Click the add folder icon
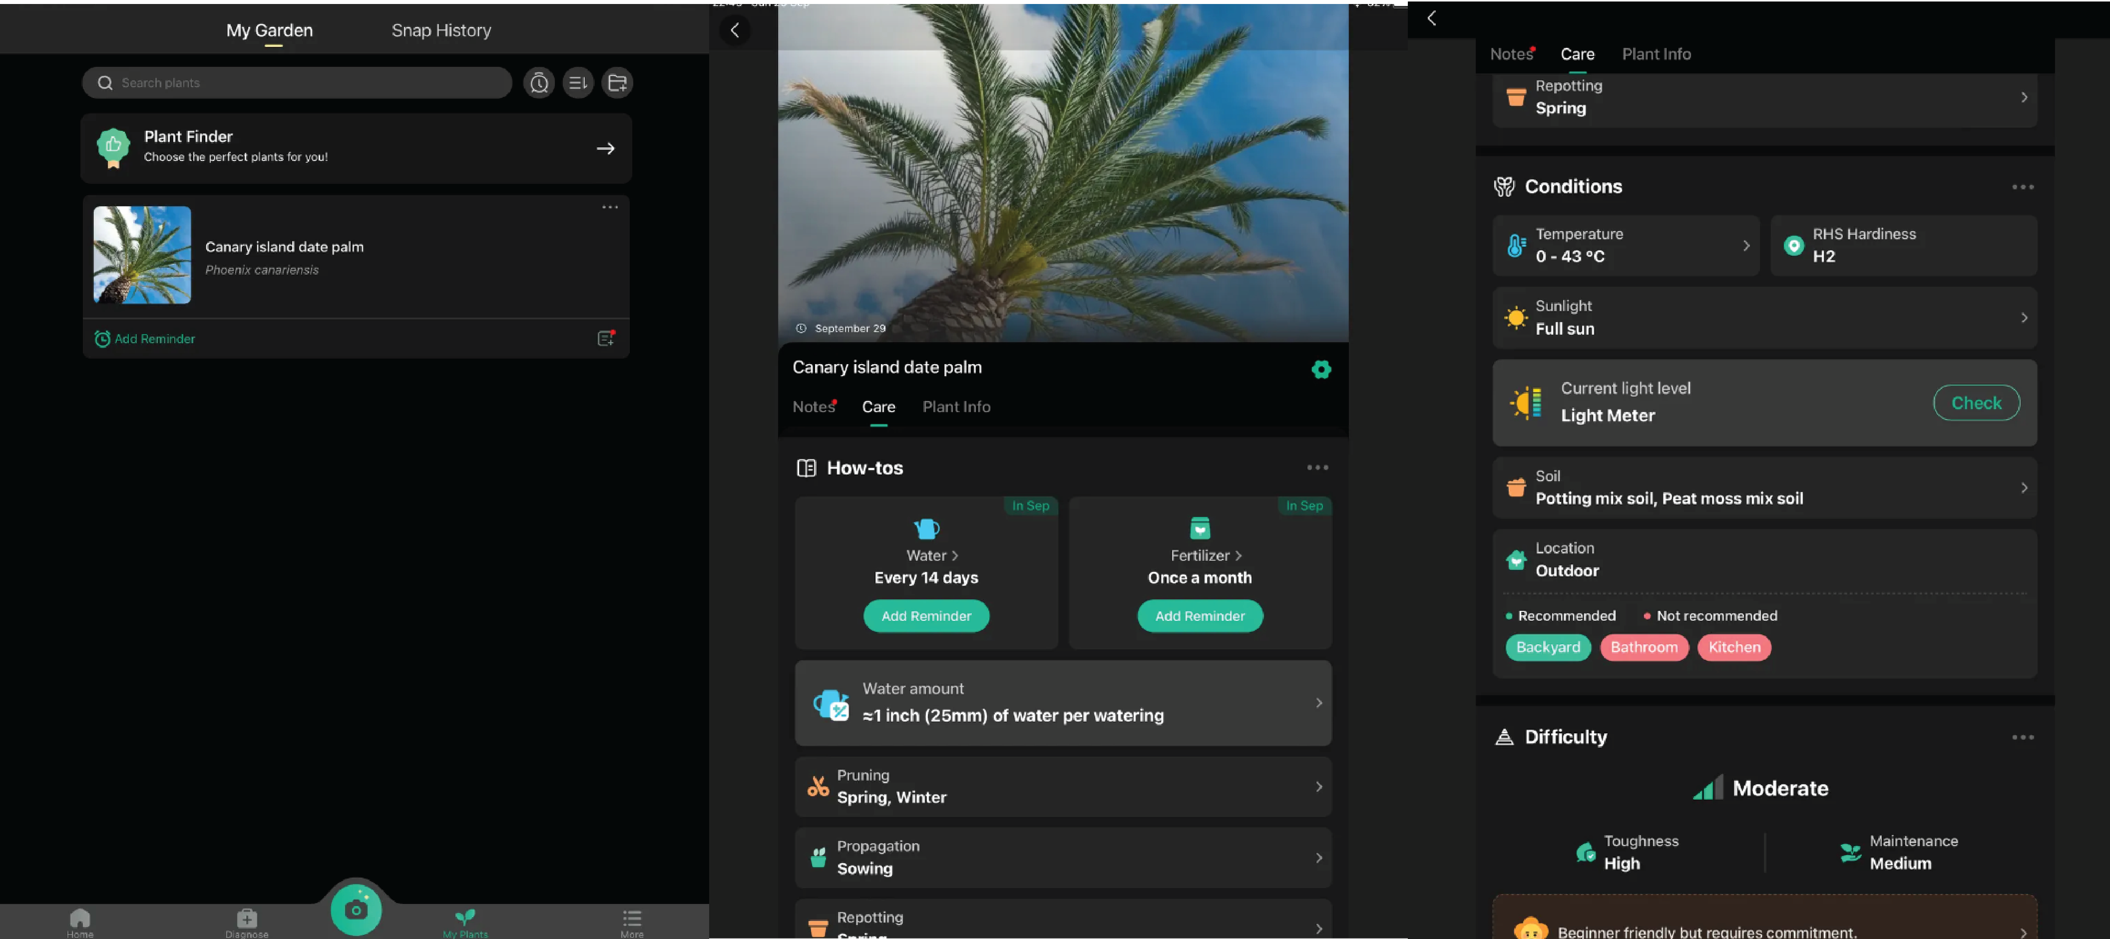Viewport: 2110px width, 939px height. [x=618, y=83]
